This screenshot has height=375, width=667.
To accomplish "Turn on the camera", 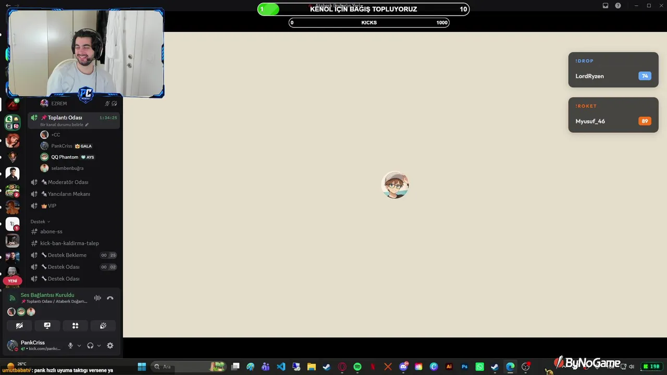I will pyautogui.click(x=19, y=326).
